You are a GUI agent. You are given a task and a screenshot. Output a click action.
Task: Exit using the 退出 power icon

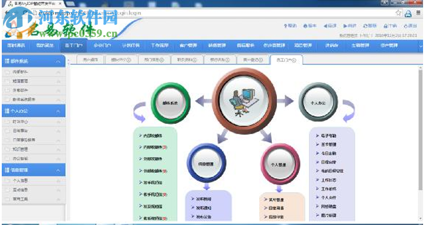(405, 26)
